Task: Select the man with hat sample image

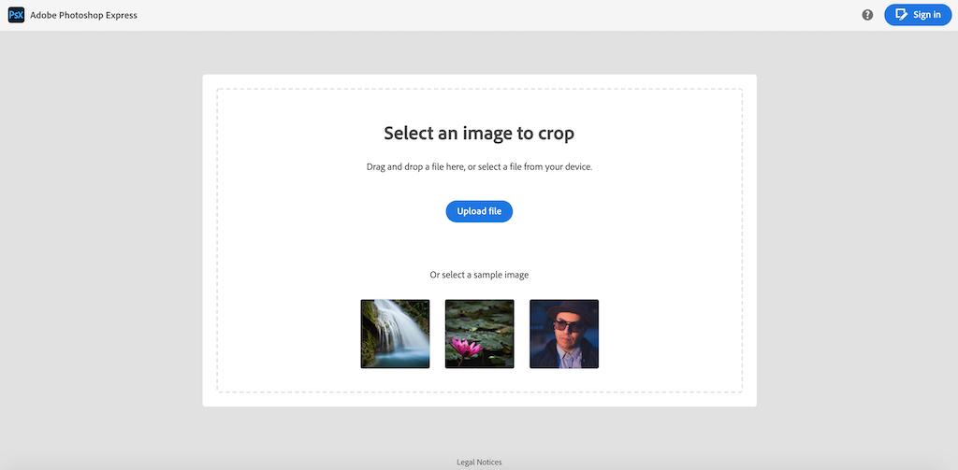Action: [x=564, y=334]
